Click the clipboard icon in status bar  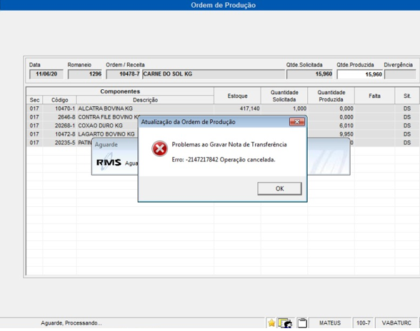click(302, 323)
